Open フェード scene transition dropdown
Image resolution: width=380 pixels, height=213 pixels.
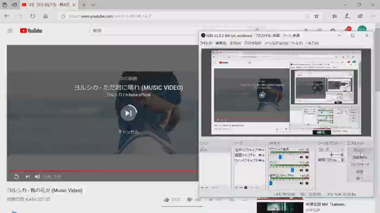(x=331, y=149)
